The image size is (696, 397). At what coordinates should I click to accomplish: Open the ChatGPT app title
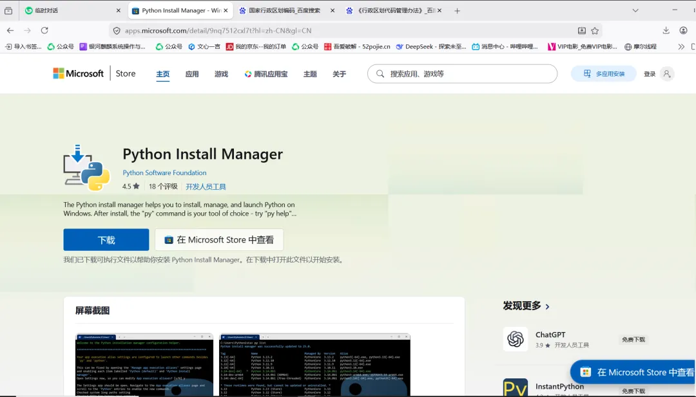point(550,335)
